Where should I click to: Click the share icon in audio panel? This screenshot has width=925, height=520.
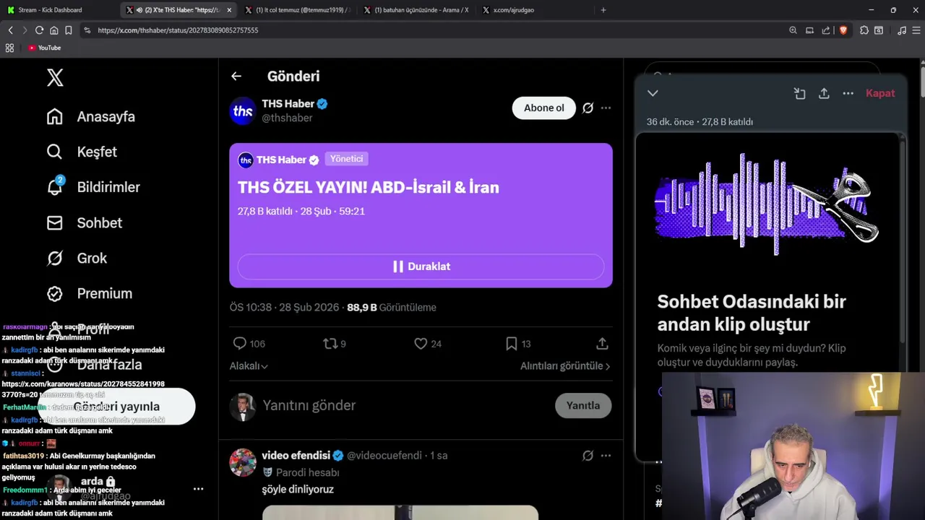pos(824,93)
